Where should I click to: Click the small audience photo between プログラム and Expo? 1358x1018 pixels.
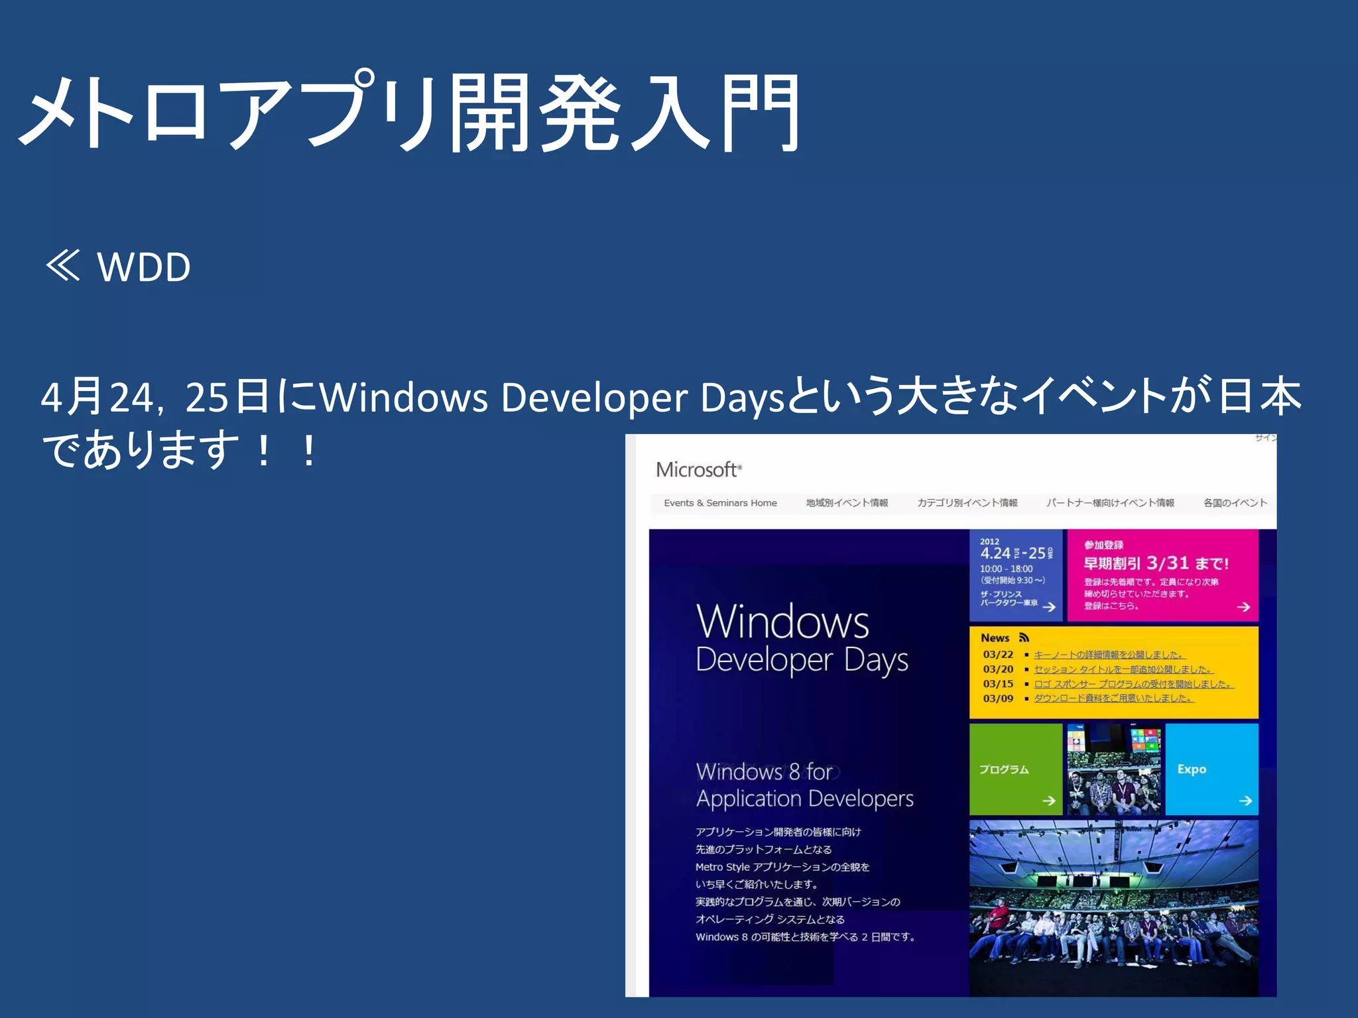point(1114,769)
